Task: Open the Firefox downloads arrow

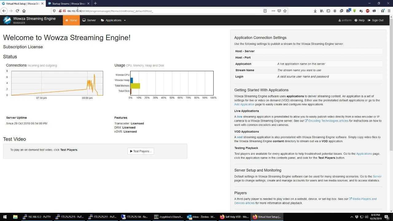Action: pyautogui.click(x=315, y=11)
